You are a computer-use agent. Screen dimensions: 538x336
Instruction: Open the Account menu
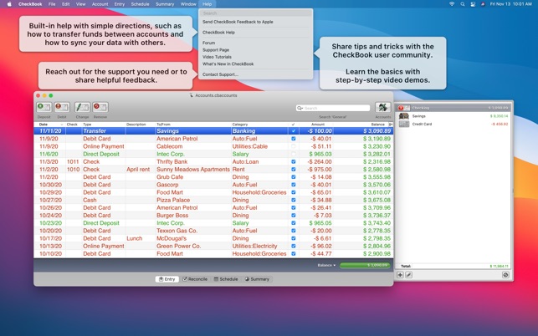[x=100, y=4]
